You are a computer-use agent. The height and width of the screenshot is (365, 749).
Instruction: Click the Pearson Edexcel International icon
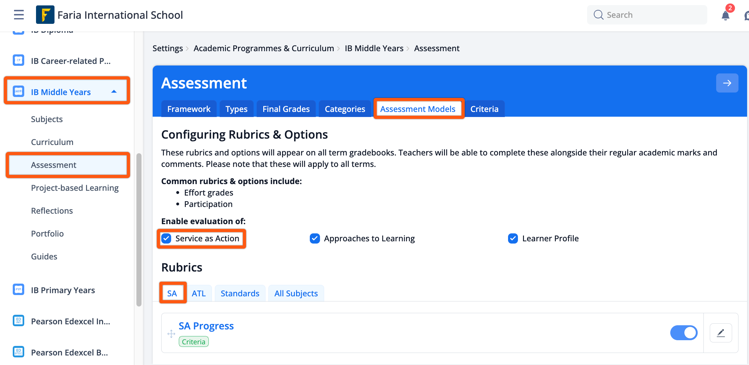coord(18,321)
